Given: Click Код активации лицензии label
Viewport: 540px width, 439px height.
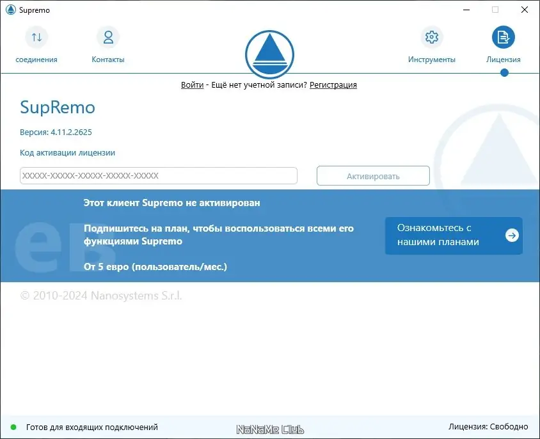Looking at the screenshot, I should (x=68, y=153).
